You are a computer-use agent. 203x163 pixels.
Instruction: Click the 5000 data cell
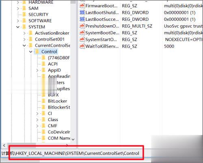click(169, 46)
